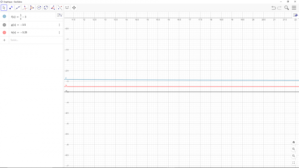Expand the graphics style bar at top right
This screenshot has height=168, width=299.
tap(295, 15)
